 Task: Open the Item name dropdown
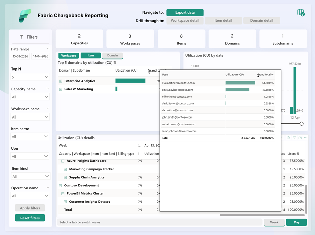(30, 137)
